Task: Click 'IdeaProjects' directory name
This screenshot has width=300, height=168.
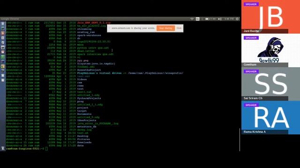Action: tap(87, 120)
